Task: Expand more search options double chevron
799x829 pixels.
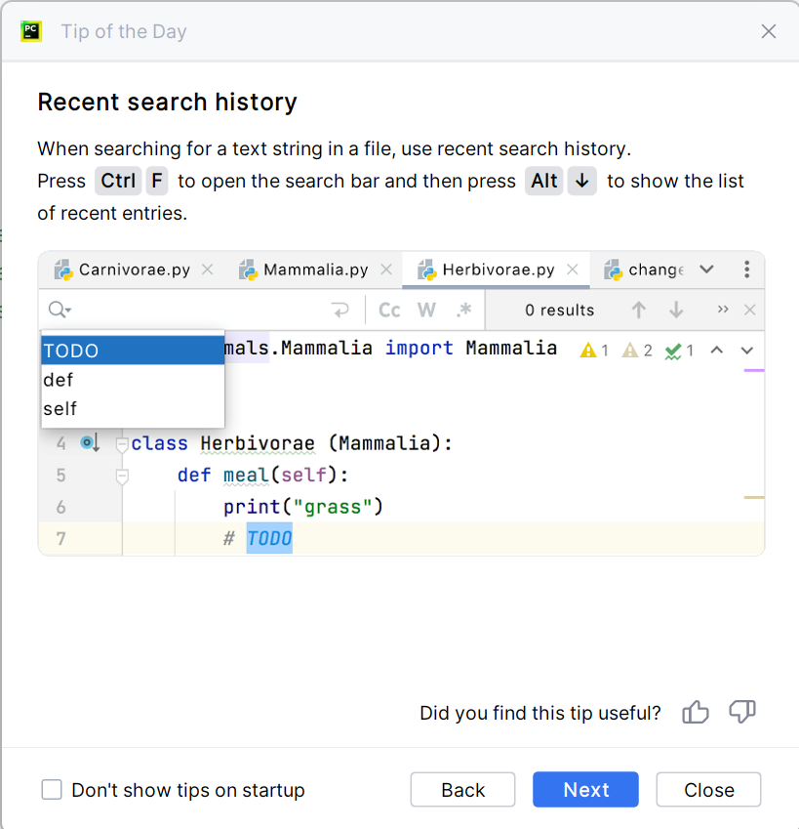Action: (723, 311)
